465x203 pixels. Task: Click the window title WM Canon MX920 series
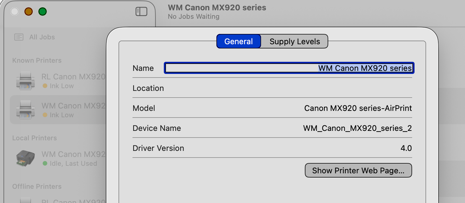tap(217, 7)
